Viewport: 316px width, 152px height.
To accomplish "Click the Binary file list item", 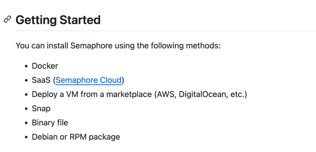I will tap(50, 123).
